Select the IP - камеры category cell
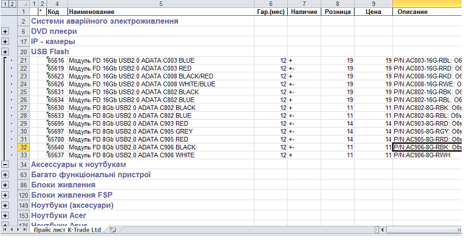This screenshot has width=469, height=244. (53, 42)
